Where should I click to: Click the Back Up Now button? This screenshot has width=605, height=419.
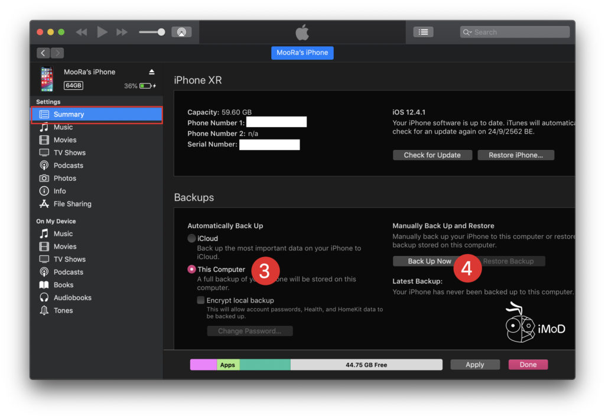point(428,261)
